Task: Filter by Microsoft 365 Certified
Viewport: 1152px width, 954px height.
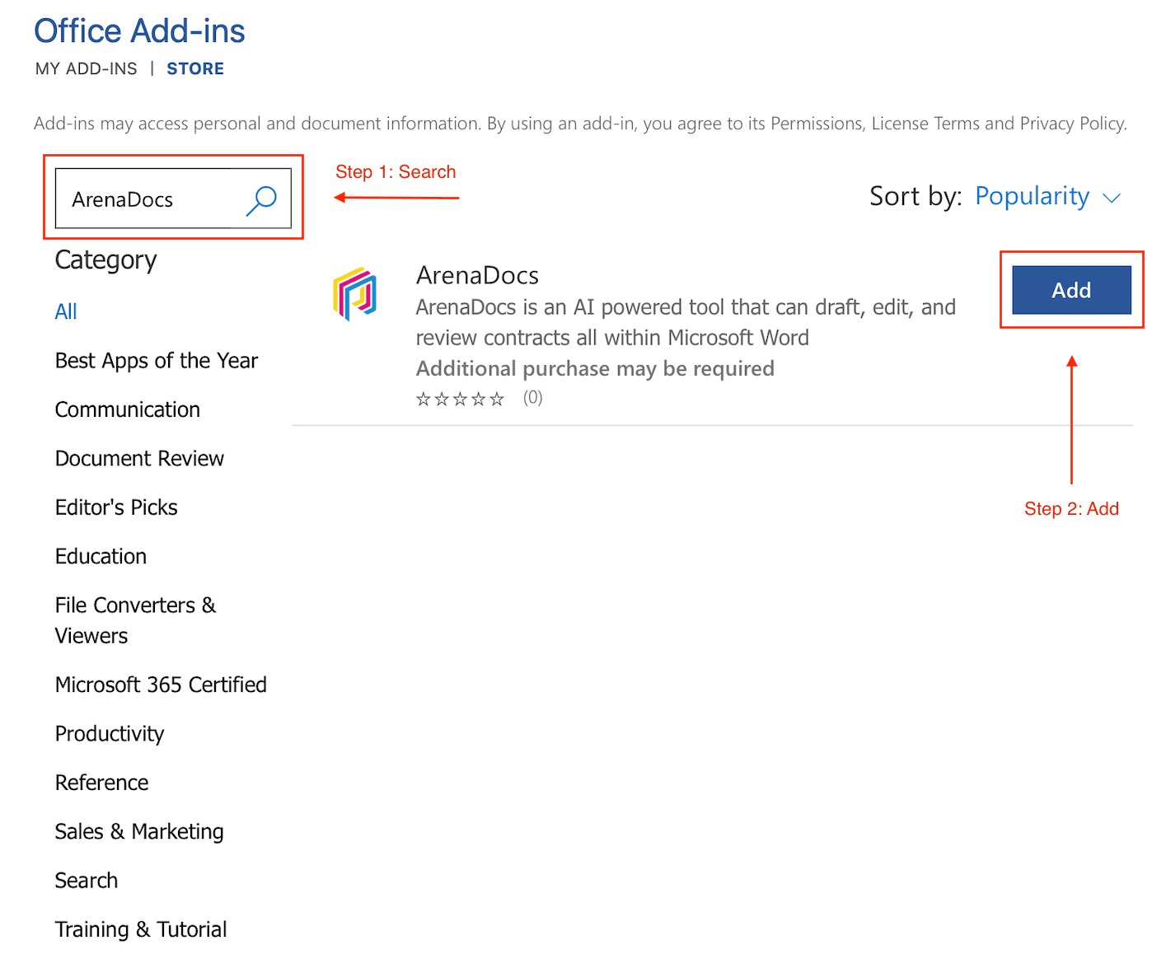Action: tap(161, 684)
